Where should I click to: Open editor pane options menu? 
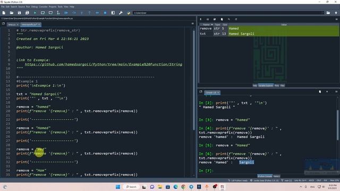click(192, 23)
